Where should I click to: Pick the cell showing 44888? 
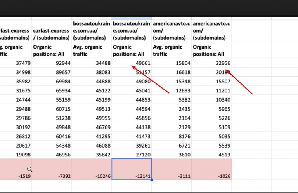pos(92,81)
